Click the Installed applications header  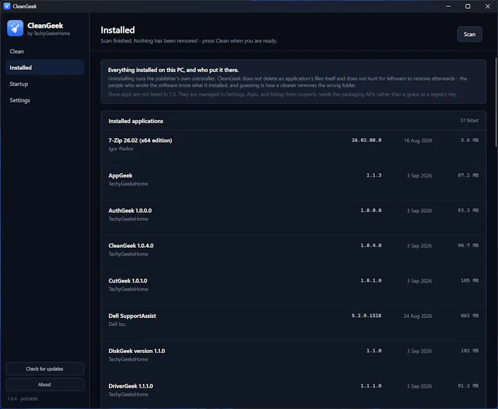coord(136,121)
